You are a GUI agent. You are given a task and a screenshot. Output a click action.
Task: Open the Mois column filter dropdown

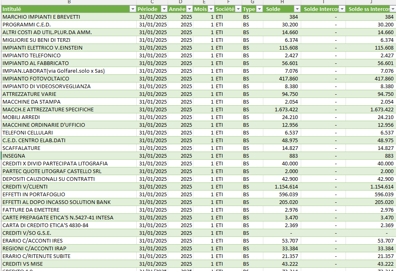tap(211, 9)
